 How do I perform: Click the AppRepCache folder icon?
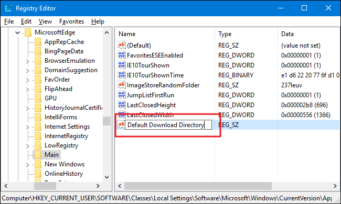[38, 42]
